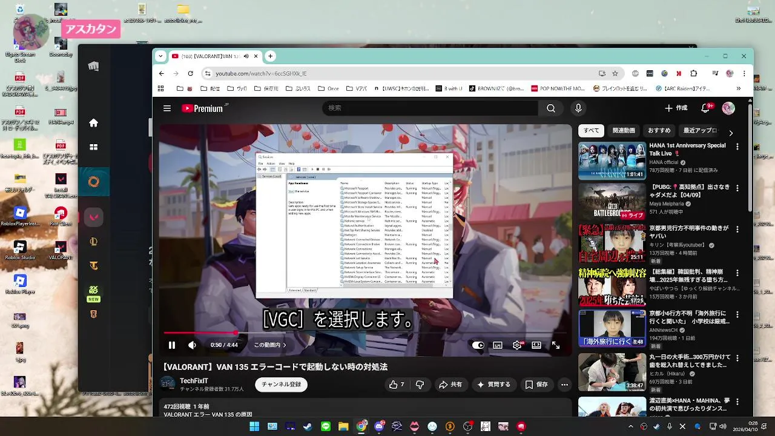Open YouTube account avatar menu

pyautogui.click(x=728, y=108)
